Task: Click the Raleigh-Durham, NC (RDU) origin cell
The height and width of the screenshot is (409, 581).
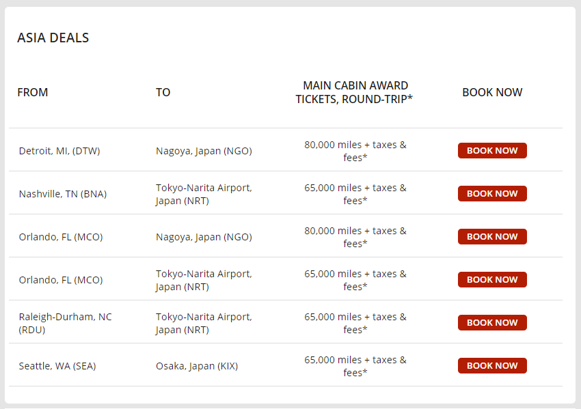Action: coord(65,323)
